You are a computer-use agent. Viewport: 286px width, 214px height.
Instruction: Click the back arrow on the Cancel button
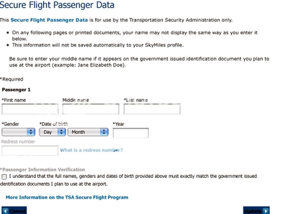pyautogui.click(x=4, y=210)
